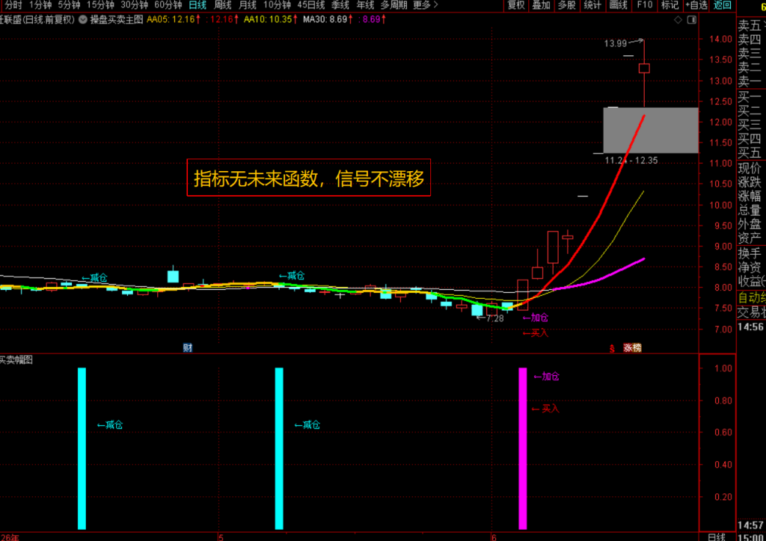Select the 60分钟 period tab
Viewport: 766px width, 541px height.
168,5
